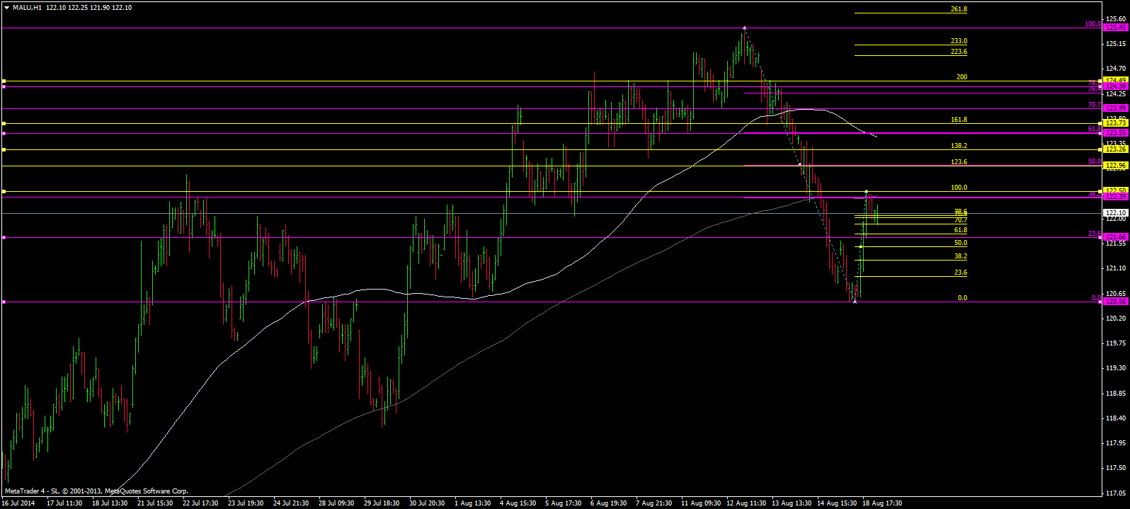Click the yellow Fibonacci label 100.0
Screen dimensions: 1130x509
(959, 188)
